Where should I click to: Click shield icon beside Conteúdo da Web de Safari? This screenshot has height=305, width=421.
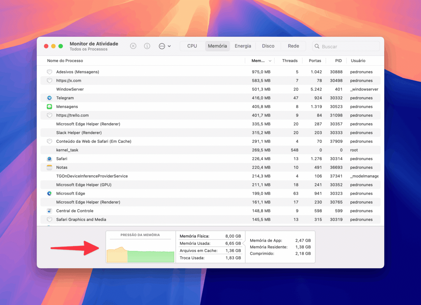coord(49,141)
